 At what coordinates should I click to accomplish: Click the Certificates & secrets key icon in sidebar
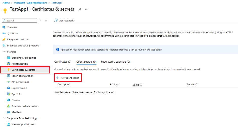(x=9, y=70)
